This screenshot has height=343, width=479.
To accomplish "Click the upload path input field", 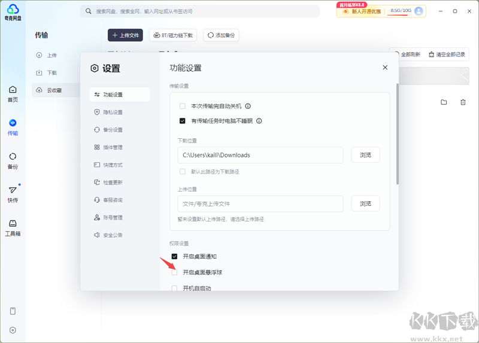I will (260, 204).
